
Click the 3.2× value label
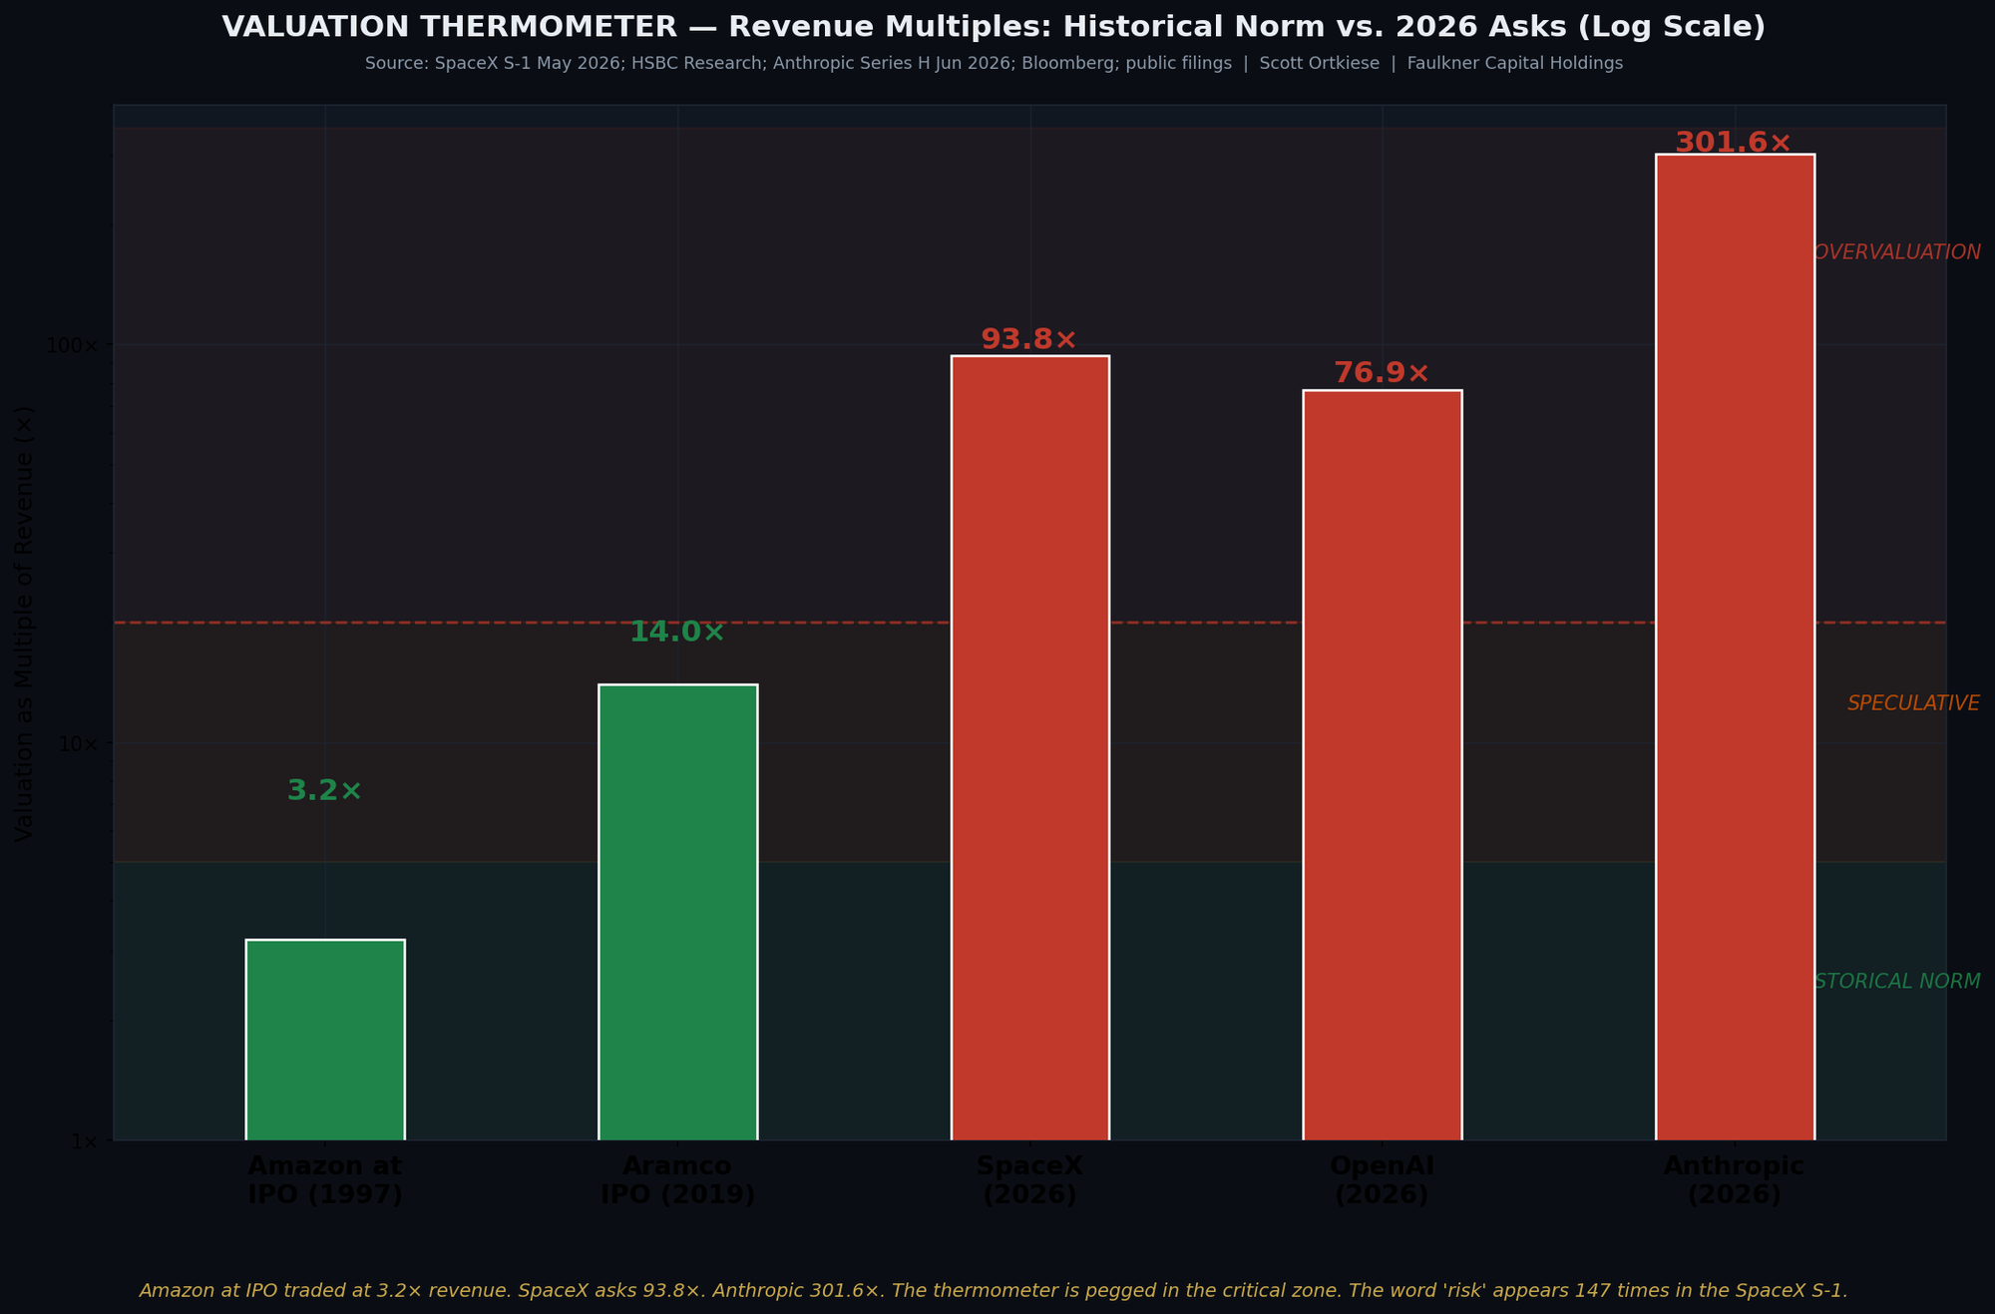[325, 791]
